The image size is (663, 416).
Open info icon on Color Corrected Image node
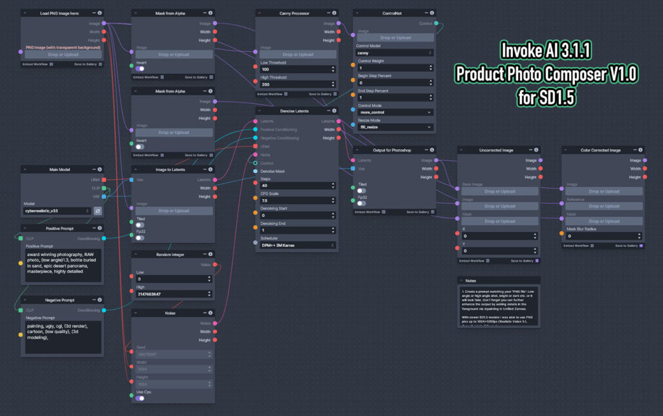click(640, 150)
